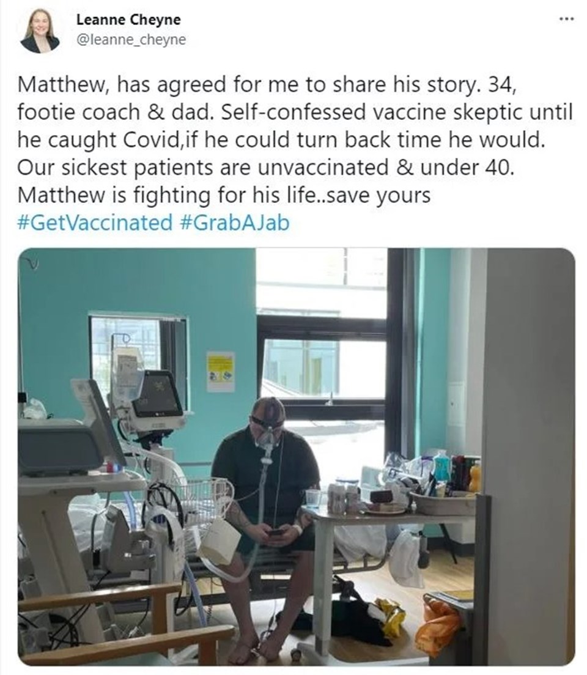Image resolution: width=587 pixels, height=675 pixels.
Task: Visit the @leanne_cheyne handle link
Action: click(131, 40)
